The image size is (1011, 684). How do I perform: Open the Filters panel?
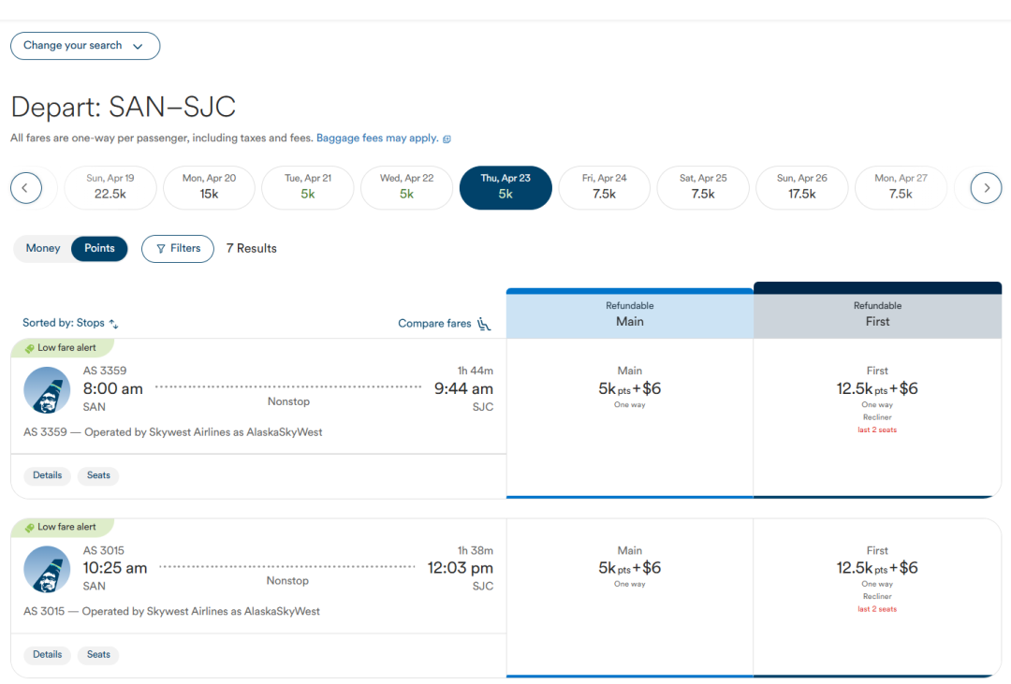pyautogui.click(x=178, y=249)
